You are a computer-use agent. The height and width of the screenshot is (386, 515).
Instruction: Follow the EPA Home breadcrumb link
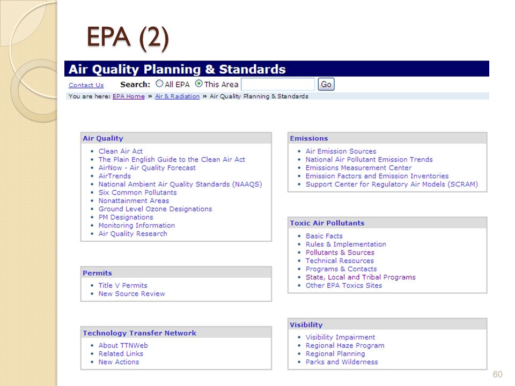[129, 96]
